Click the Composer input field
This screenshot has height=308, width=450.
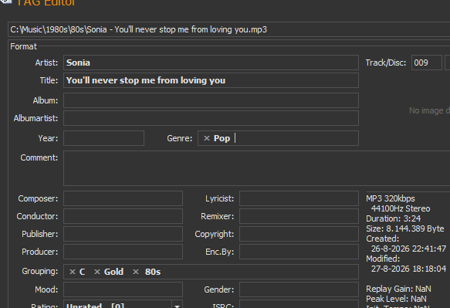click(x=123, y=198)
